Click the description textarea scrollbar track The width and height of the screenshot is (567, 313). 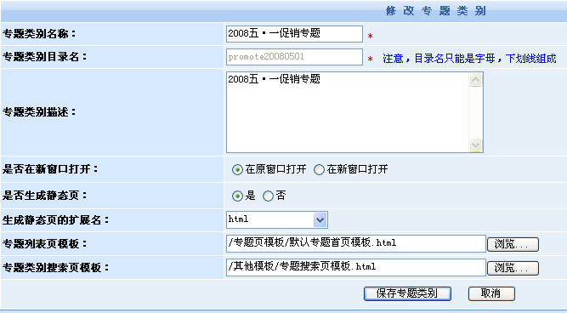pyautogui.click(x=475, y=112)
